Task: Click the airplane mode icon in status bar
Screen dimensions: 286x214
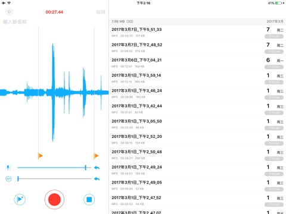Action: coord(4,3)
